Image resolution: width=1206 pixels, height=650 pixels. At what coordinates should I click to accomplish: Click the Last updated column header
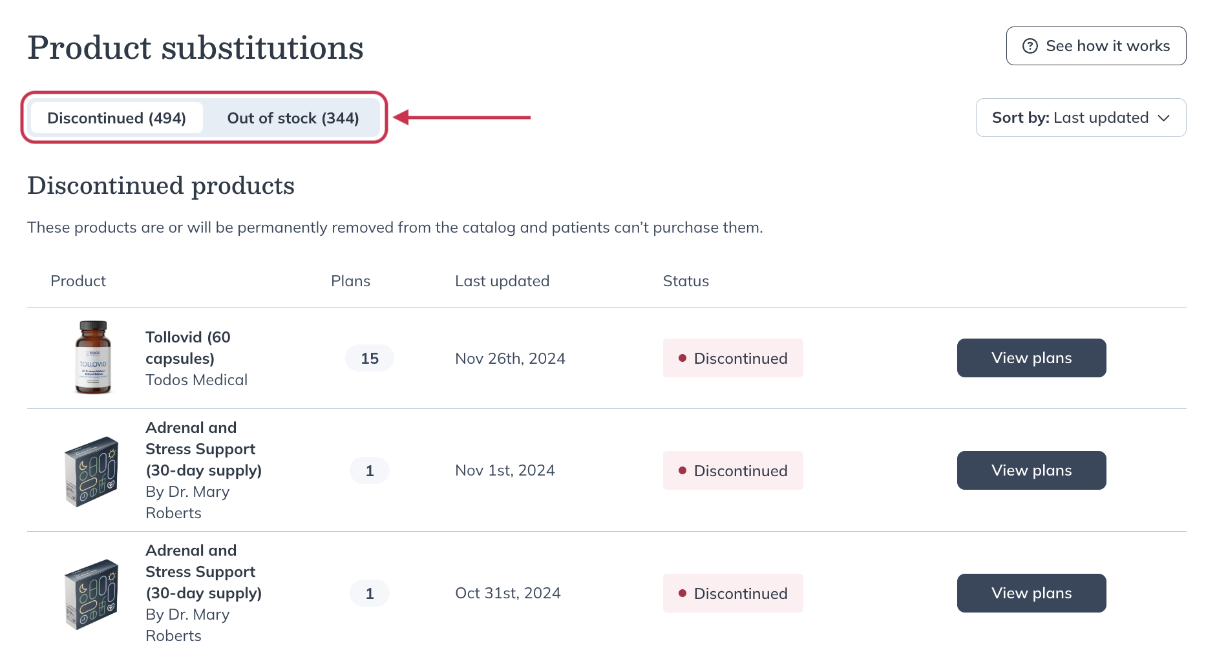(502, 280)
